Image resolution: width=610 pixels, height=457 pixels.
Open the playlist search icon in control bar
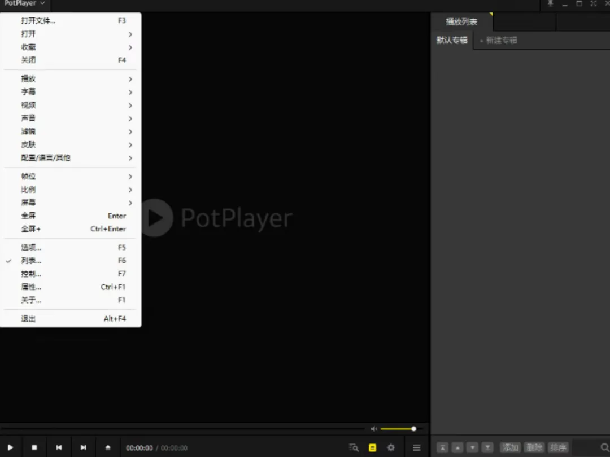pos(354,447)
